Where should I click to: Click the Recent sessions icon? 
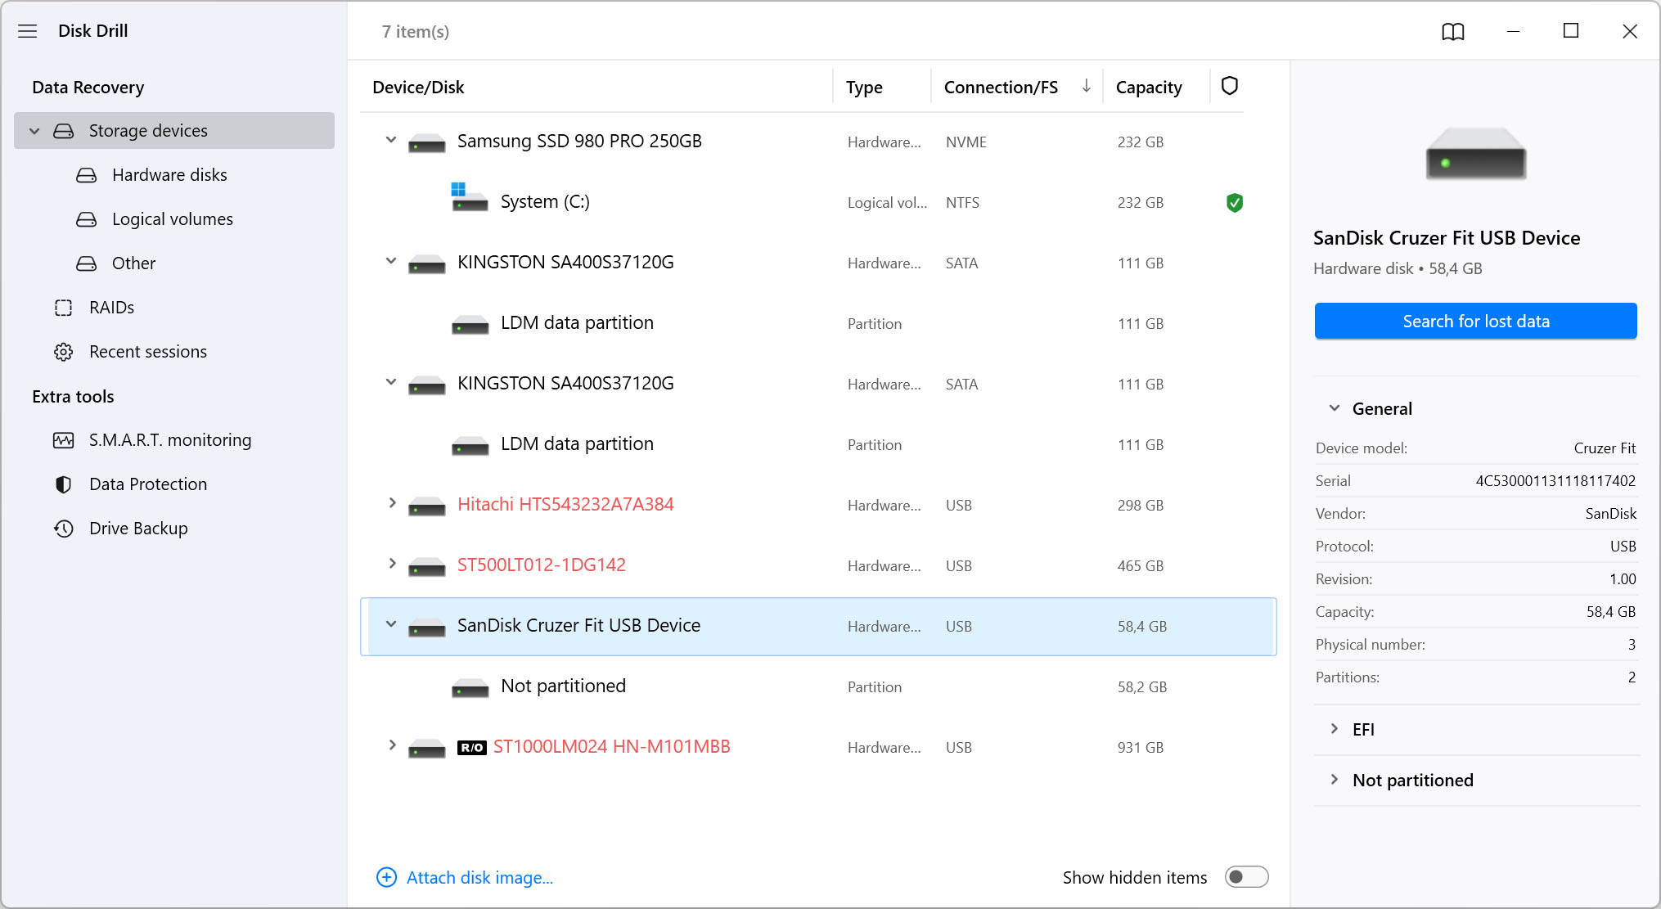tap(65, 350)
